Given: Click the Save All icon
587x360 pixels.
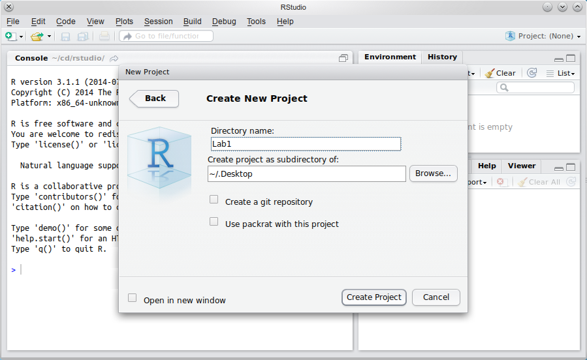Looking at the screenshot, I should 83,37.
